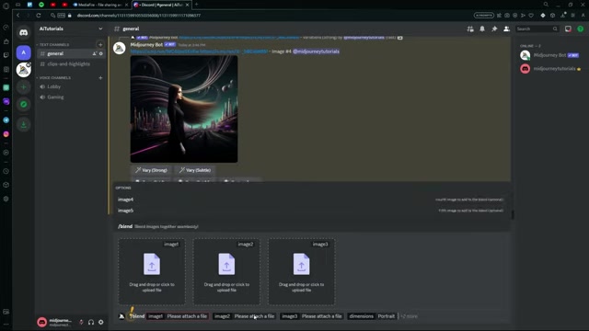Image resolution: width=589 pixels, height=331 pixels.
Task: Click the Vary (Subtle) button
Action: click(195, 170)
